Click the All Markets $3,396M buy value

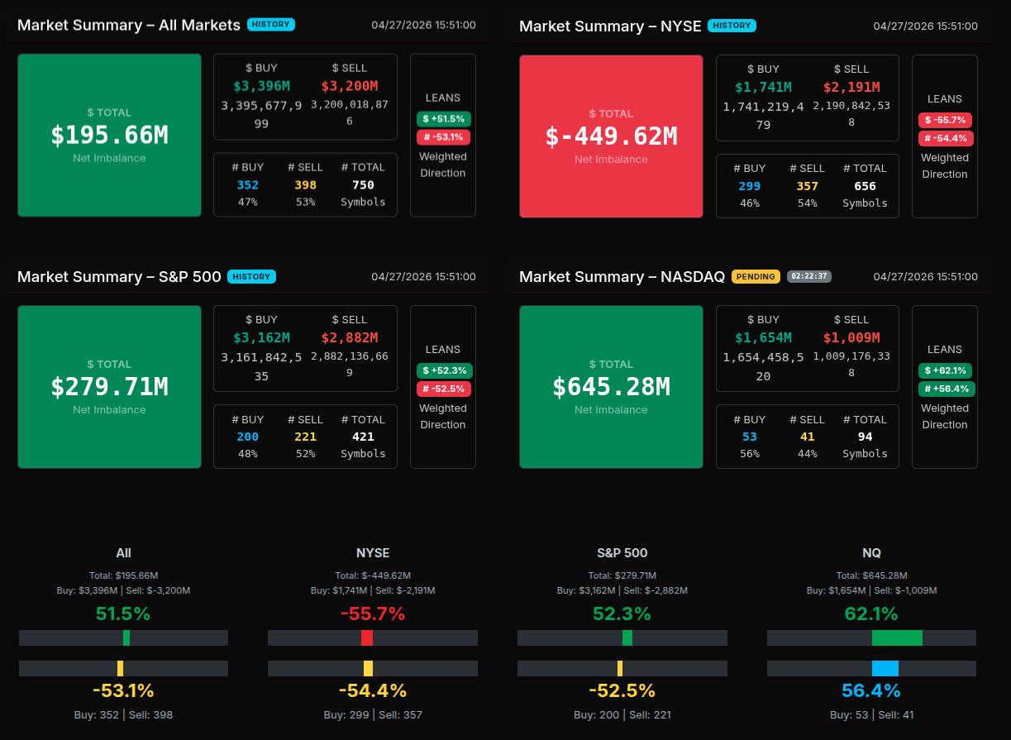pos(261,86)
